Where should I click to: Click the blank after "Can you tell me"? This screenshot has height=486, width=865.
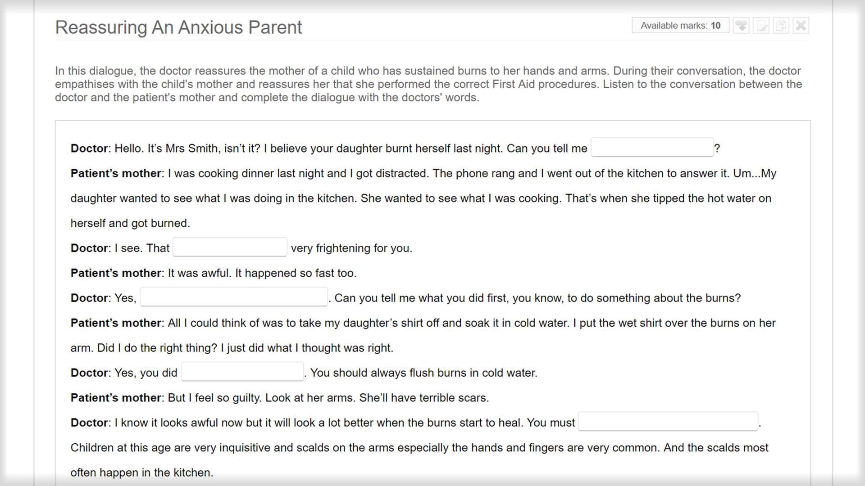tap(652, 148)
